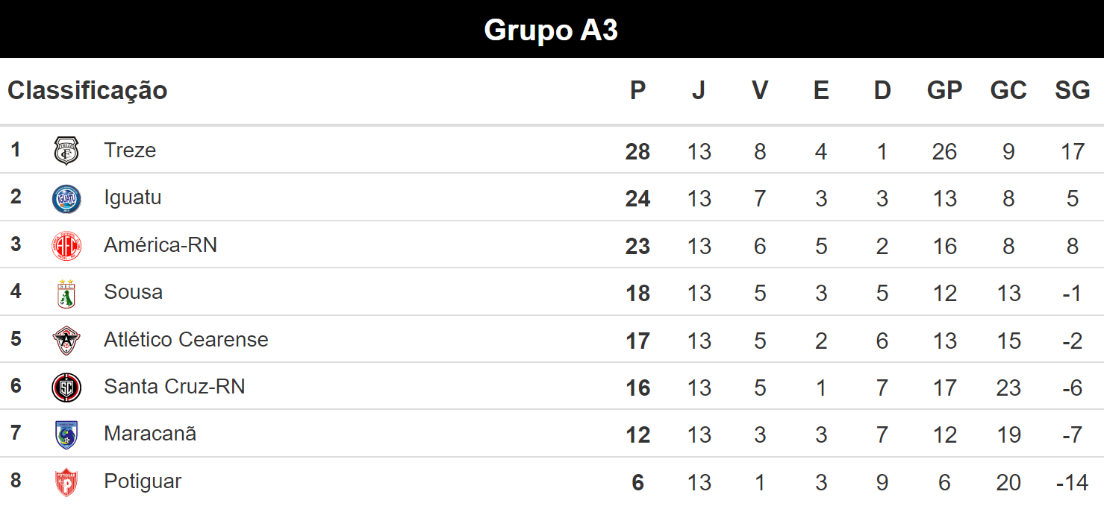Click Potiguar's -14 goal difference value
This screenshot has width=1104, height=509.
click(x=1072, y=483)
